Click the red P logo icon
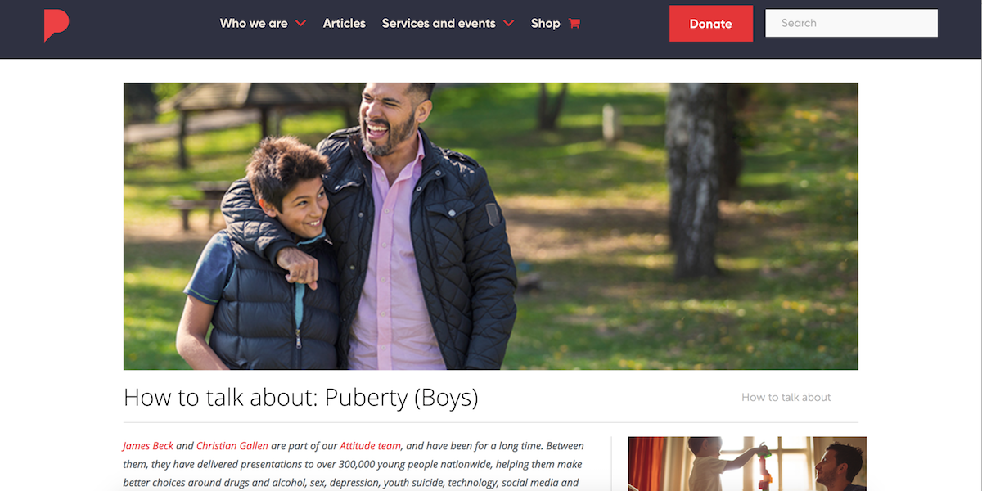982x491 pixels. tap(56, 25)
